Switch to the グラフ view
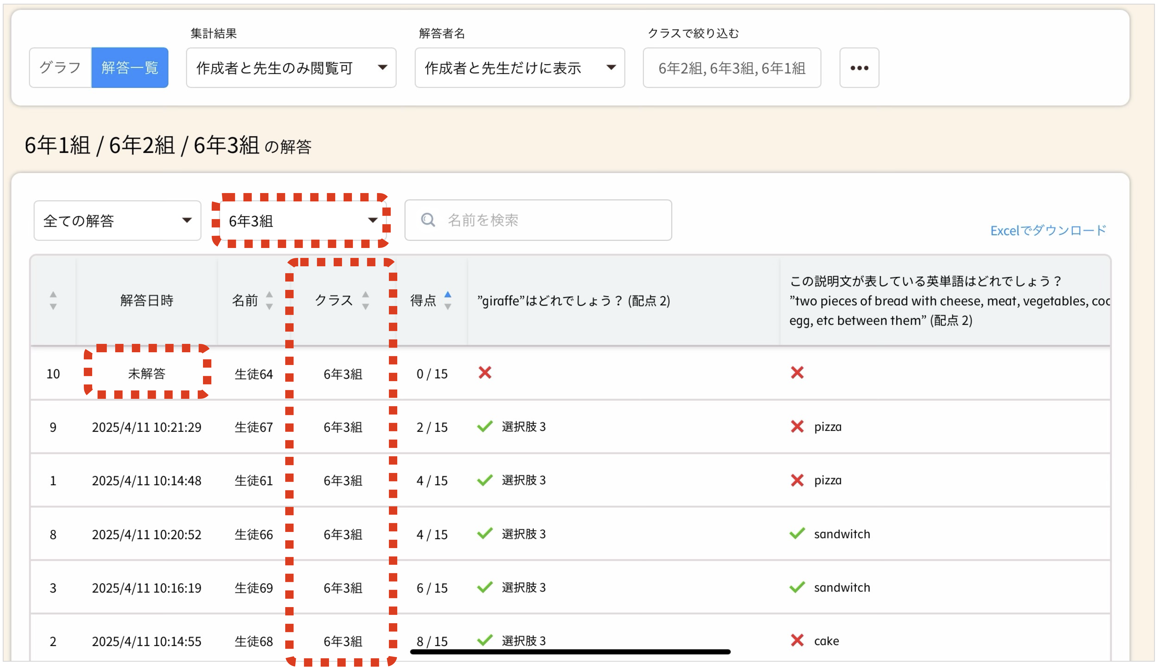1162x671 pixels. 60,68
